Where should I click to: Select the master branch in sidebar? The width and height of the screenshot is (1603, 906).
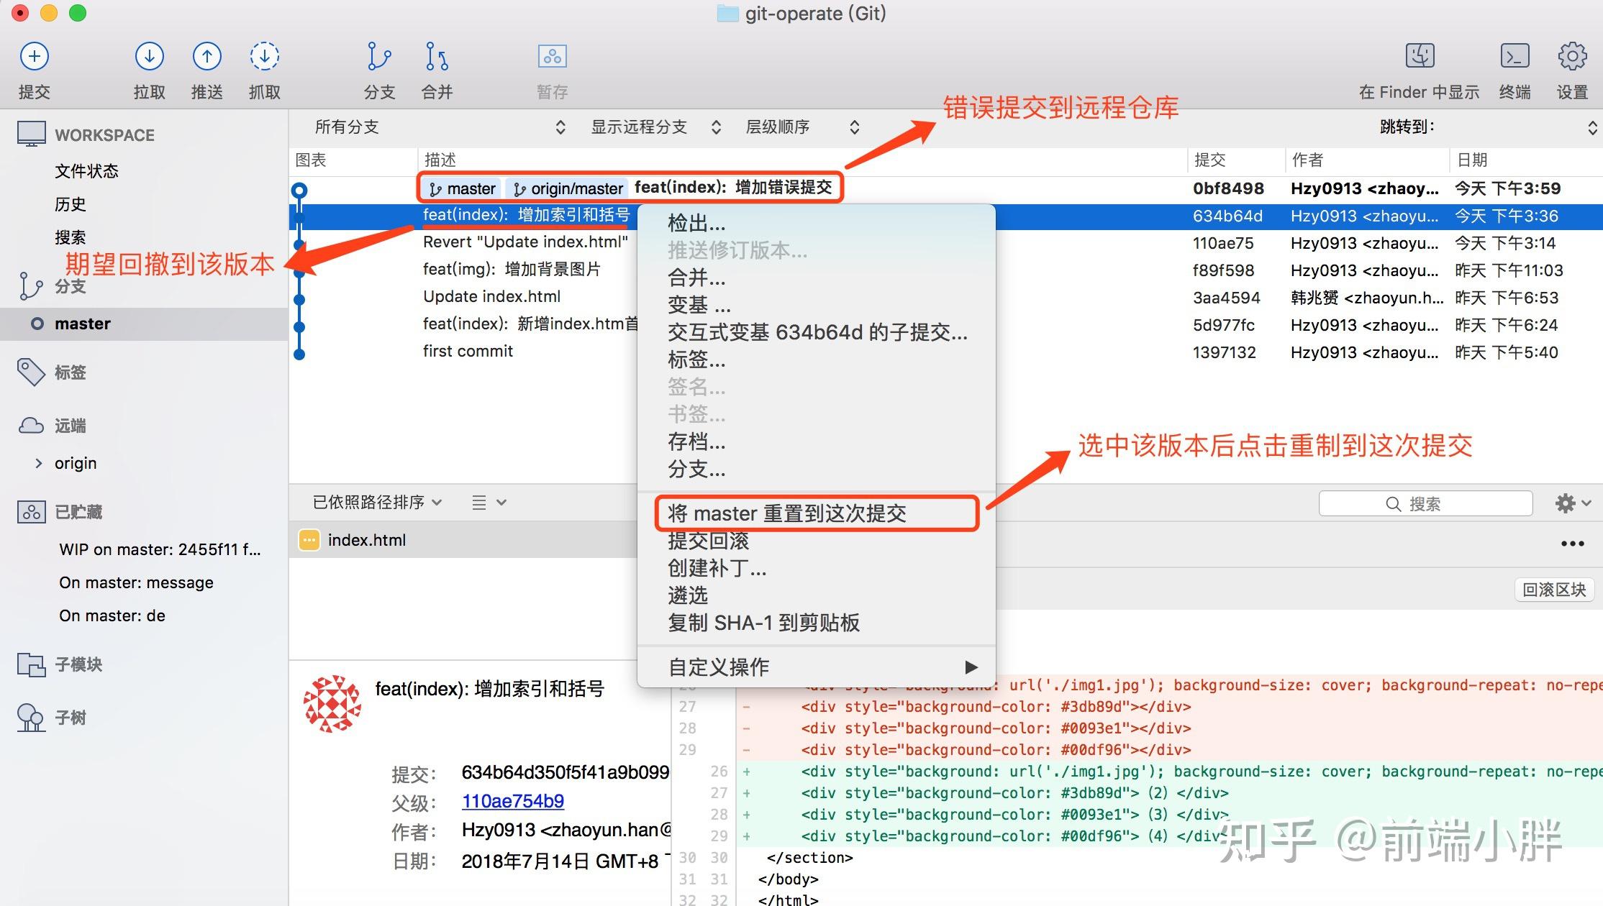(83, 323)
